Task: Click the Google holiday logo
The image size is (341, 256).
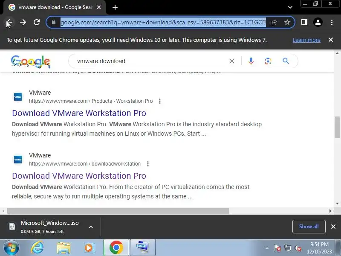Action: [x=31, y=61]
